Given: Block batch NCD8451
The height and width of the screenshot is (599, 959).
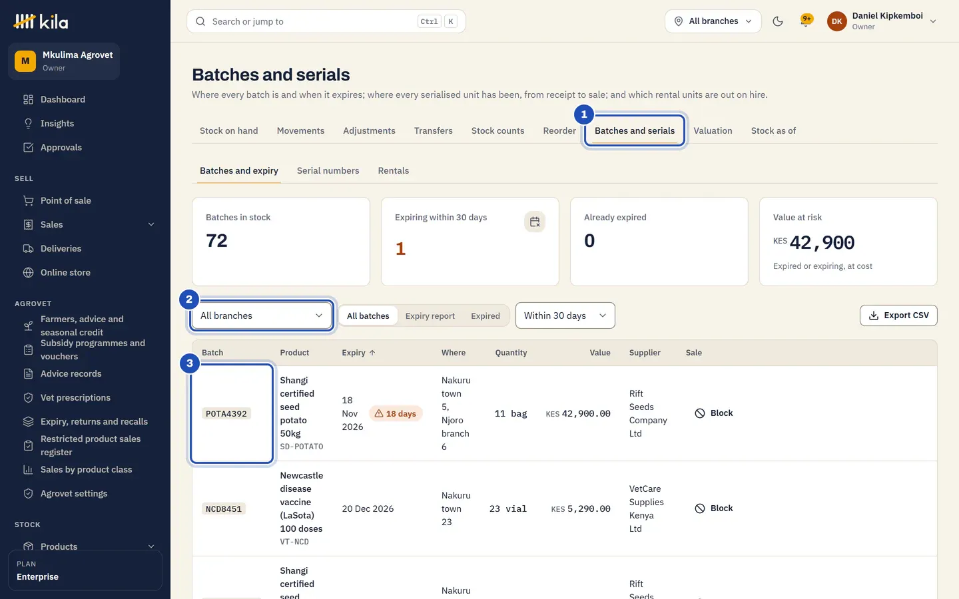Looking at the screenshot, I should (714, 508).
